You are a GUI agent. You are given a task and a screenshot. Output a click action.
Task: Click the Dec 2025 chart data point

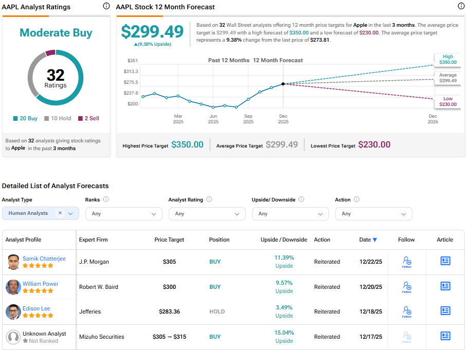(x=283, y=84)
